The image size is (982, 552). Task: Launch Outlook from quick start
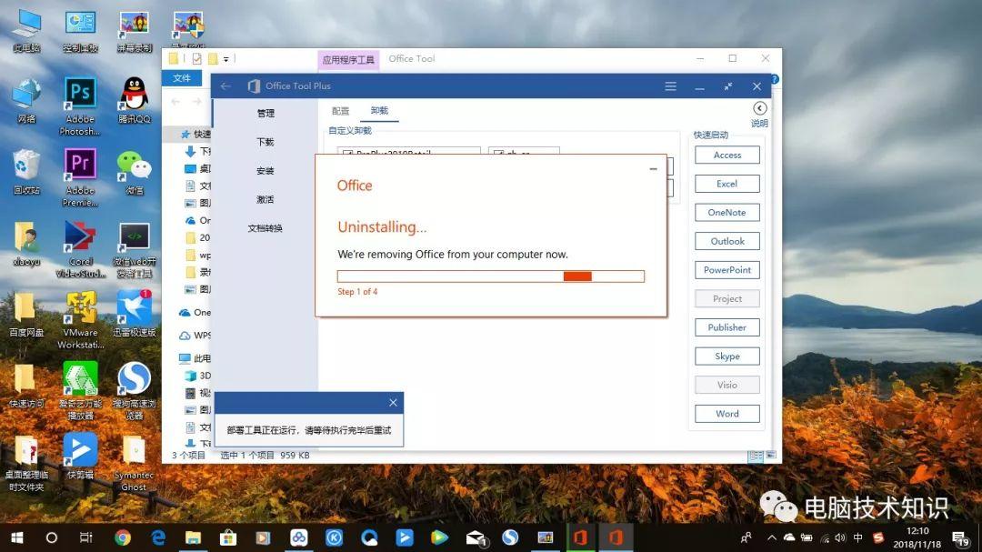coord(727,241)
